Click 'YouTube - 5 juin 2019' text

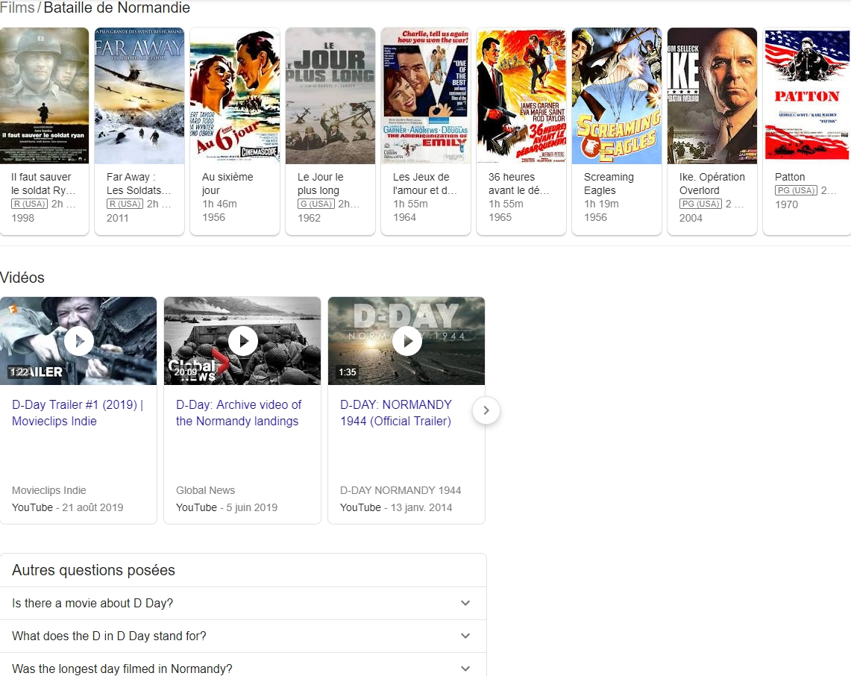[x=226, y=507]
